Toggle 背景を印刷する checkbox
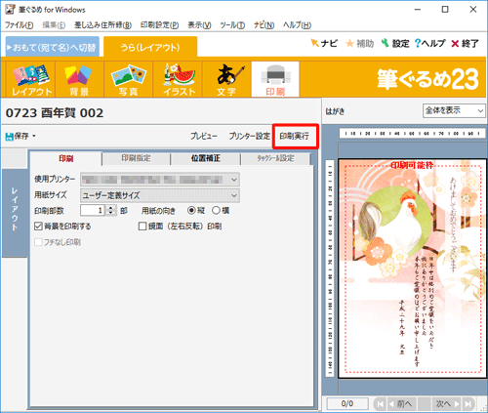 point(38,227)
